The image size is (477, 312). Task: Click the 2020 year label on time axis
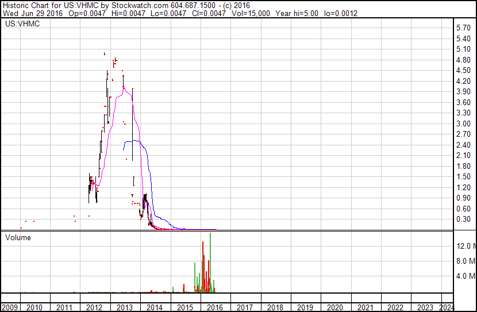(335, 307)
